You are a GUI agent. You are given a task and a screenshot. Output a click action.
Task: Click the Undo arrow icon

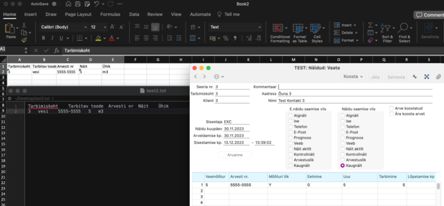96,4
